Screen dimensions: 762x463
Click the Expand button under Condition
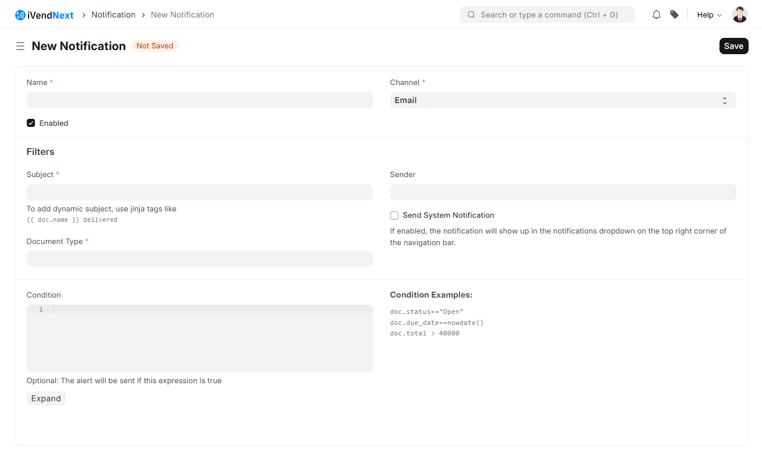point(46,398)
